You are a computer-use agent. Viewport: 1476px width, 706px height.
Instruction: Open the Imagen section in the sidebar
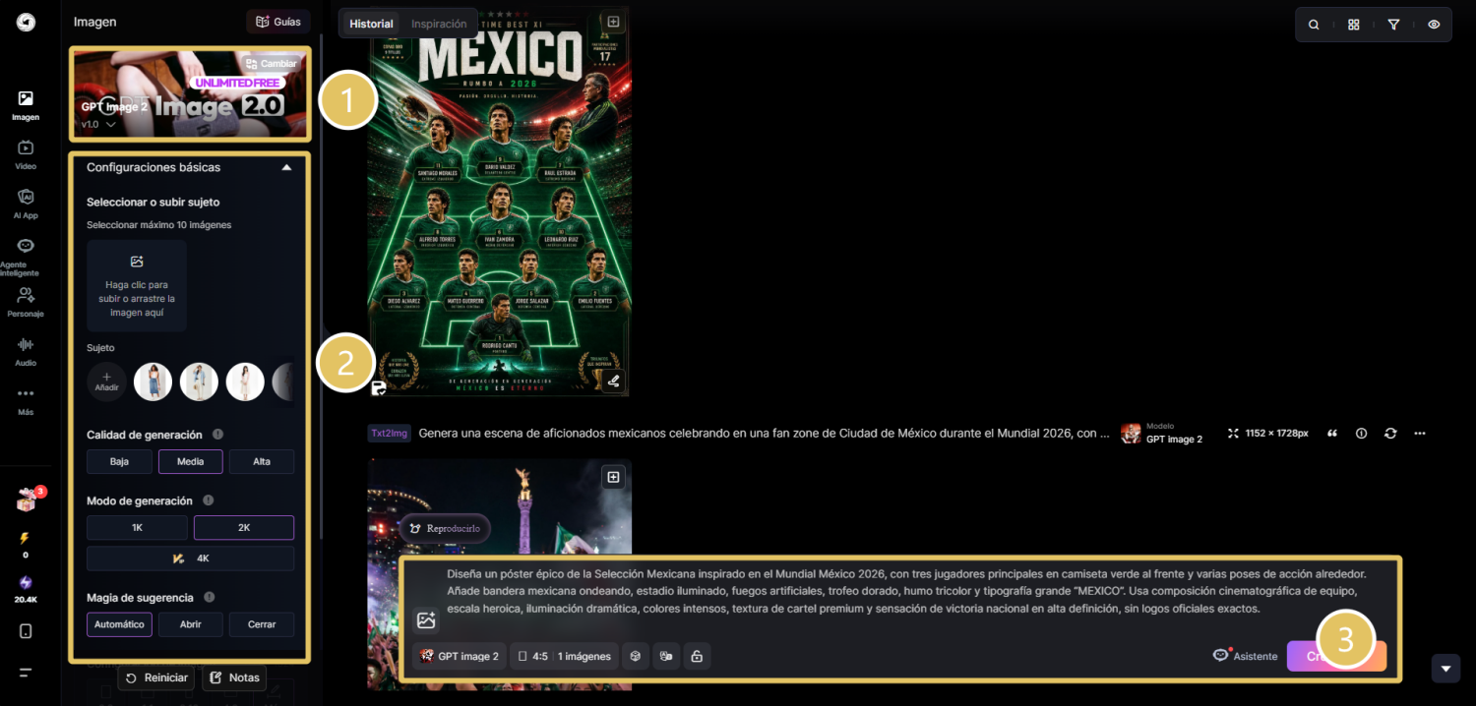[26, 105]
